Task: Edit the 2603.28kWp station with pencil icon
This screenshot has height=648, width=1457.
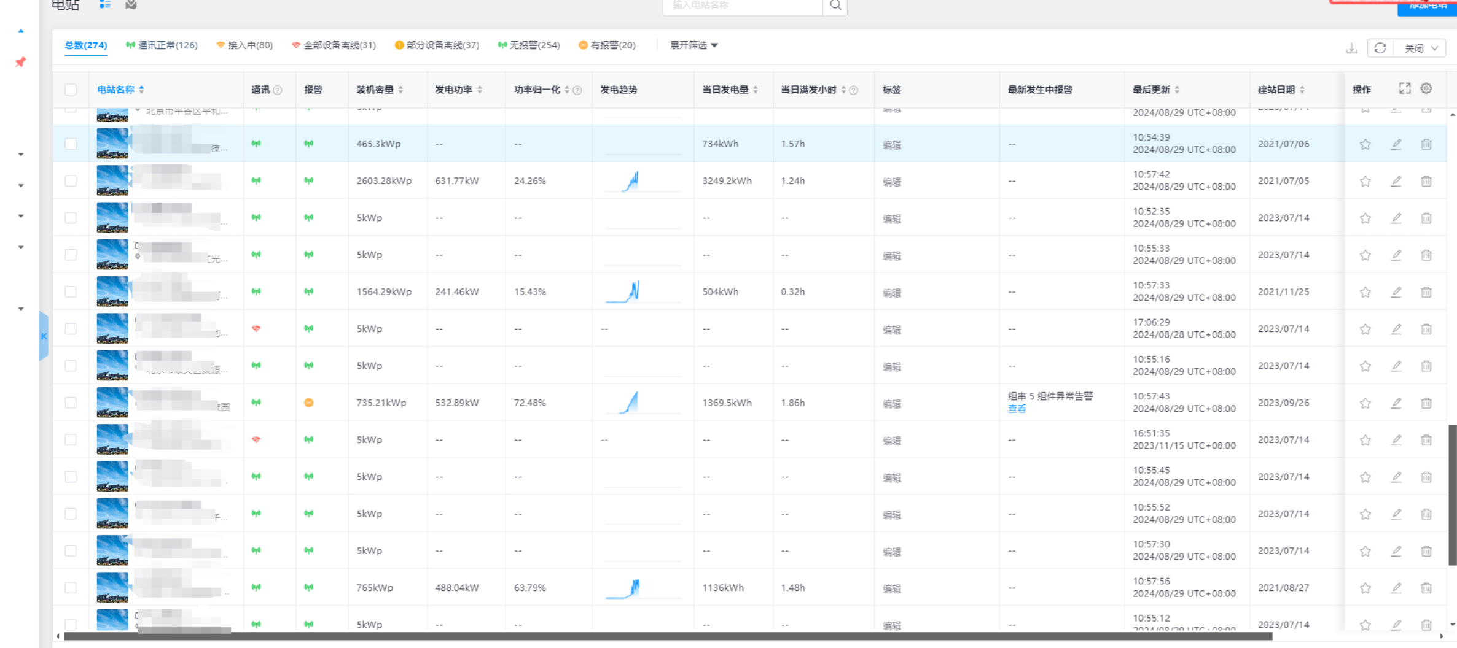Action: [1396, 181]
